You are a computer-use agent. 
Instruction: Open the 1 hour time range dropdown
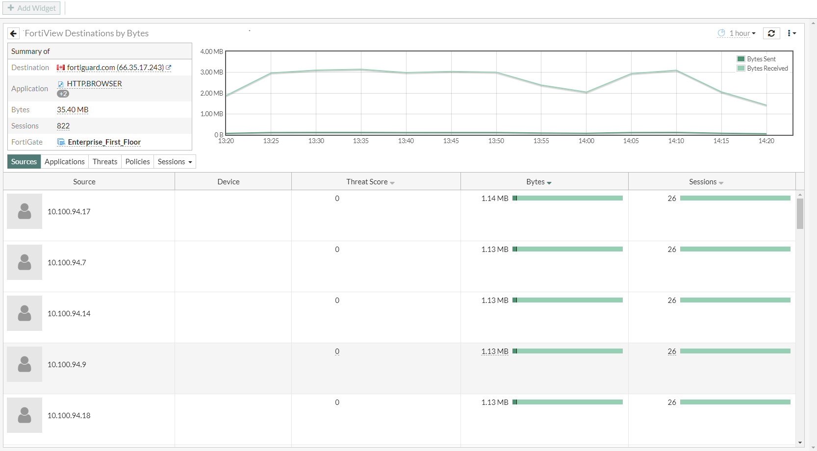[737, 33]
